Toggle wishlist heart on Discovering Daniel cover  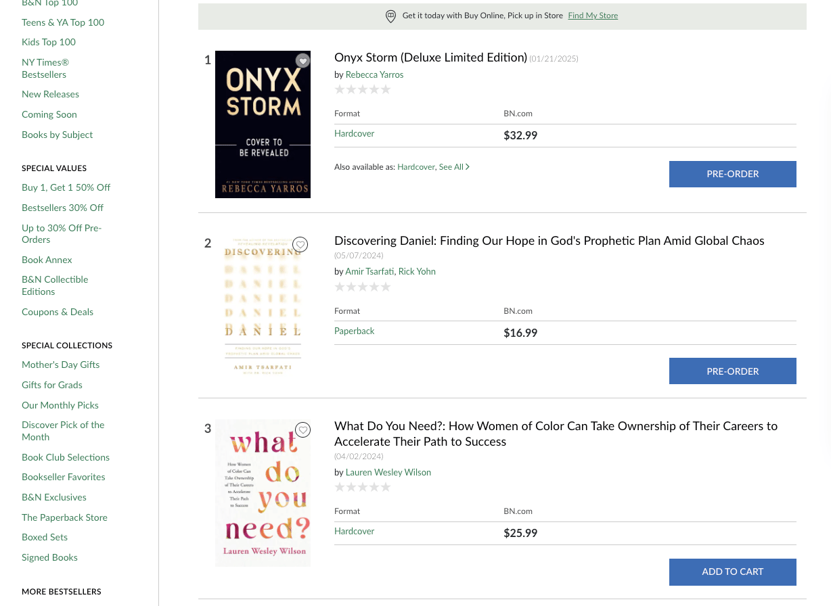(x=300, y=245)
